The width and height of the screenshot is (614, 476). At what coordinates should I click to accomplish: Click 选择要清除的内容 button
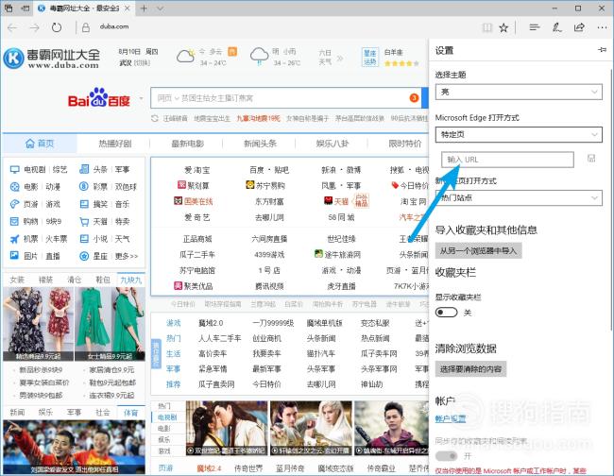coord(470,368)
